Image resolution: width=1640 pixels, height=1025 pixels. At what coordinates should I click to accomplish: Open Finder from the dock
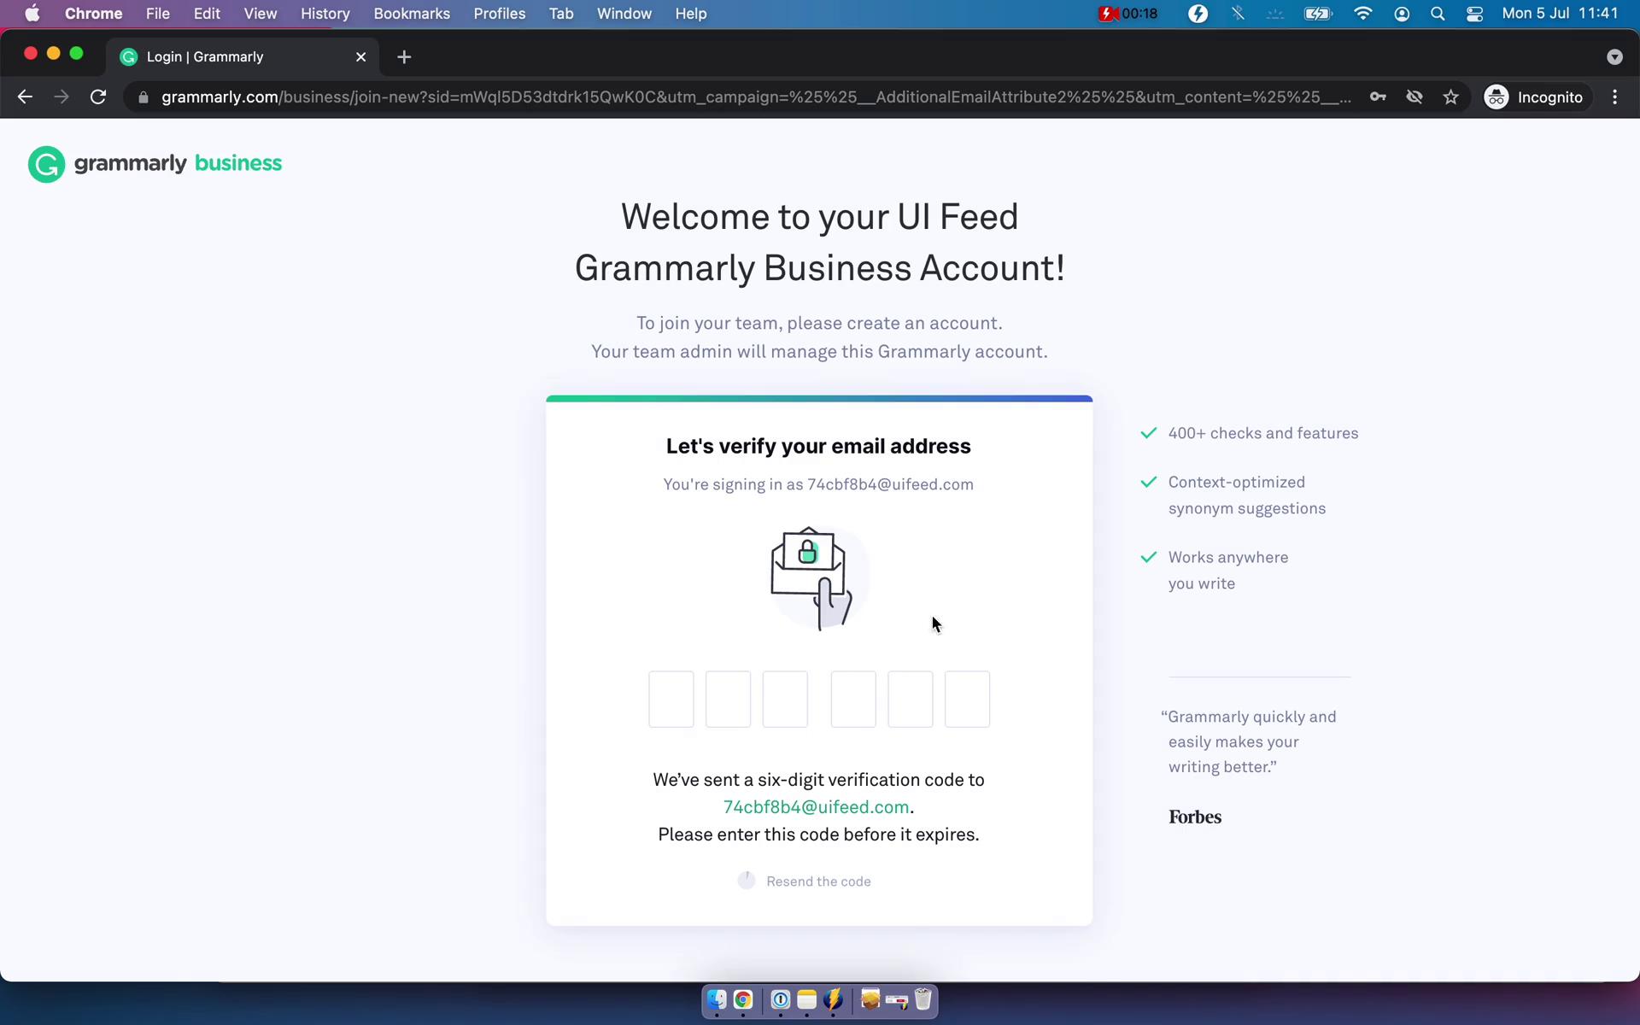(717, 999)
